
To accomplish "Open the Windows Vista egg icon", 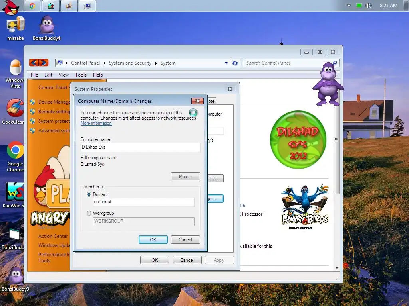I will click(x=15, y=74).
